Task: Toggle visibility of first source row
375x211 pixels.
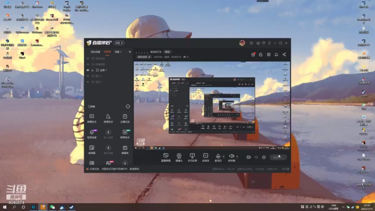Action: click(88, 59)
